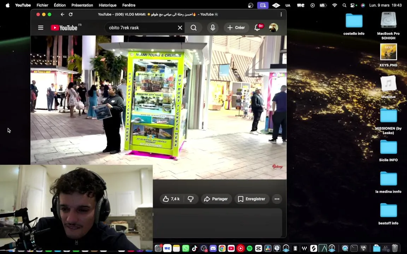Click the YouTube logo home link
The image size is (407, 254).
[64, 28]
